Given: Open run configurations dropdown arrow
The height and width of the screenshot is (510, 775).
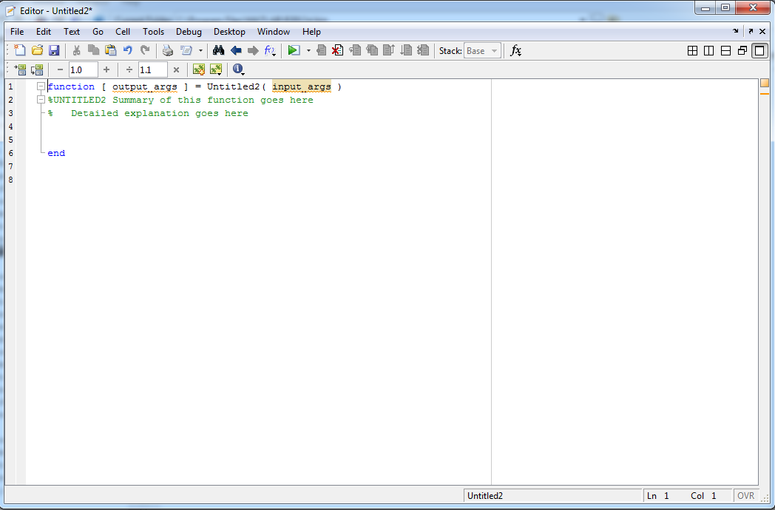Looking at the screenshot, I should (x=308, y=50).
